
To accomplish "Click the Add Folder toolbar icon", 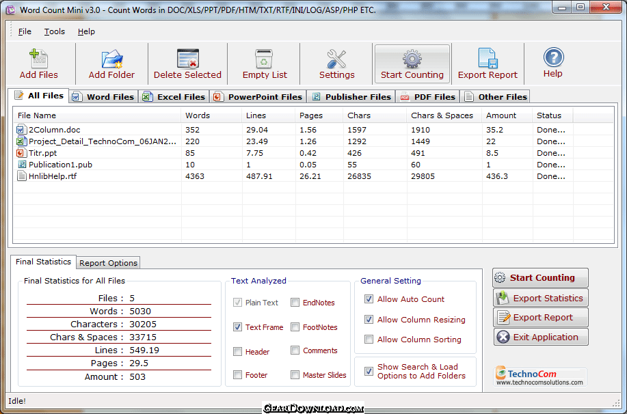I will click(112, 59).
